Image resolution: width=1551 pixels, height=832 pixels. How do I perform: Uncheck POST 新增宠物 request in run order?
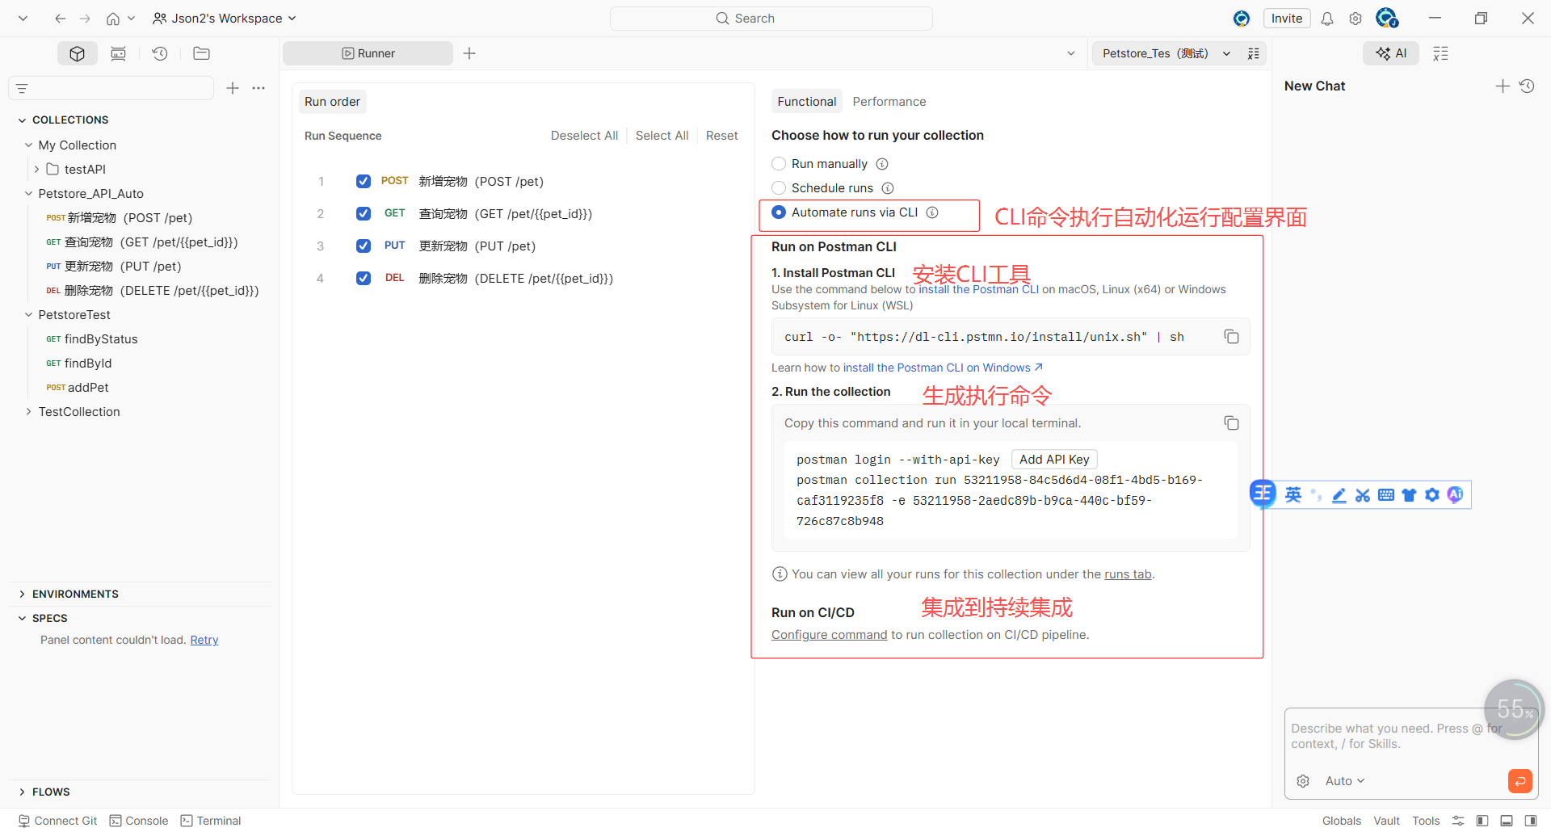(364, 181)
